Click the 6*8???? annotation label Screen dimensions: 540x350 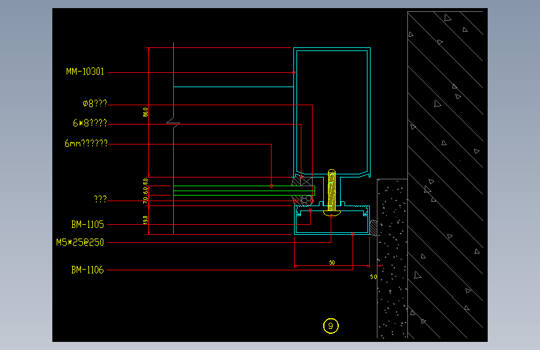(x=90, y=123)
